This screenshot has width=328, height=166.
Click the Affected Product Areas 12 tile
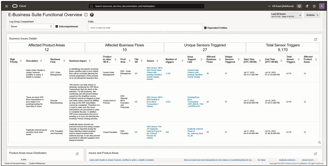[x=47, y=47]
